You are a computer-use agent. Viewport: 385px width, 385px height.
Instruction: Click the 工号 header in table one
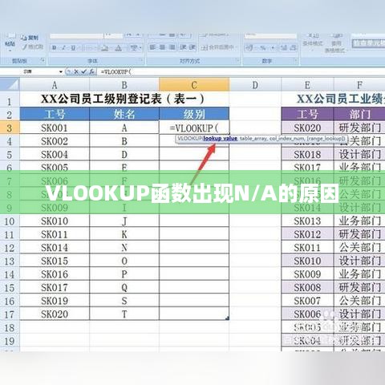pyautogui.click(x=55, y=114)
